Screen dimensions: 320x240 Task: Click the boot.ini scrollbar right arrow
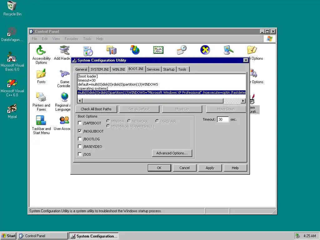point(243,101)
